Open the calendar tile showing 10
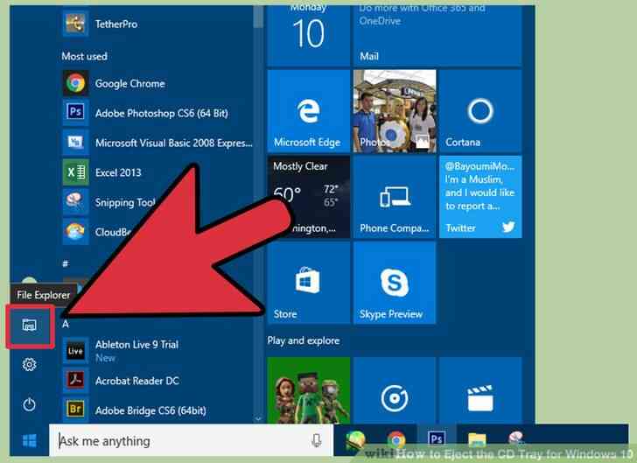 (x=308, y=35)
